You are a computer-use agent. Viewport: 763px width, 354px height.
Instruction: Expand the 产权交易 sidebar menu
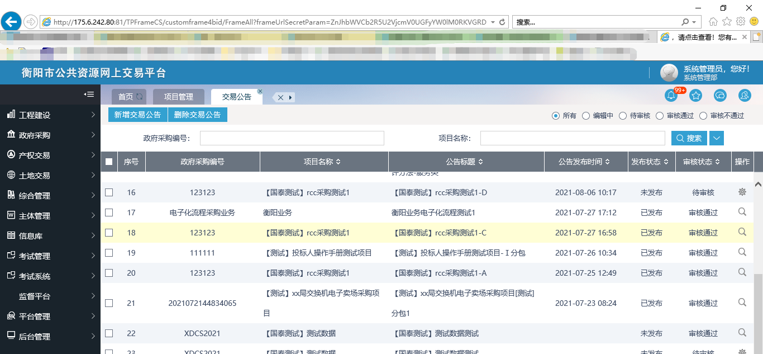point(50,155)
